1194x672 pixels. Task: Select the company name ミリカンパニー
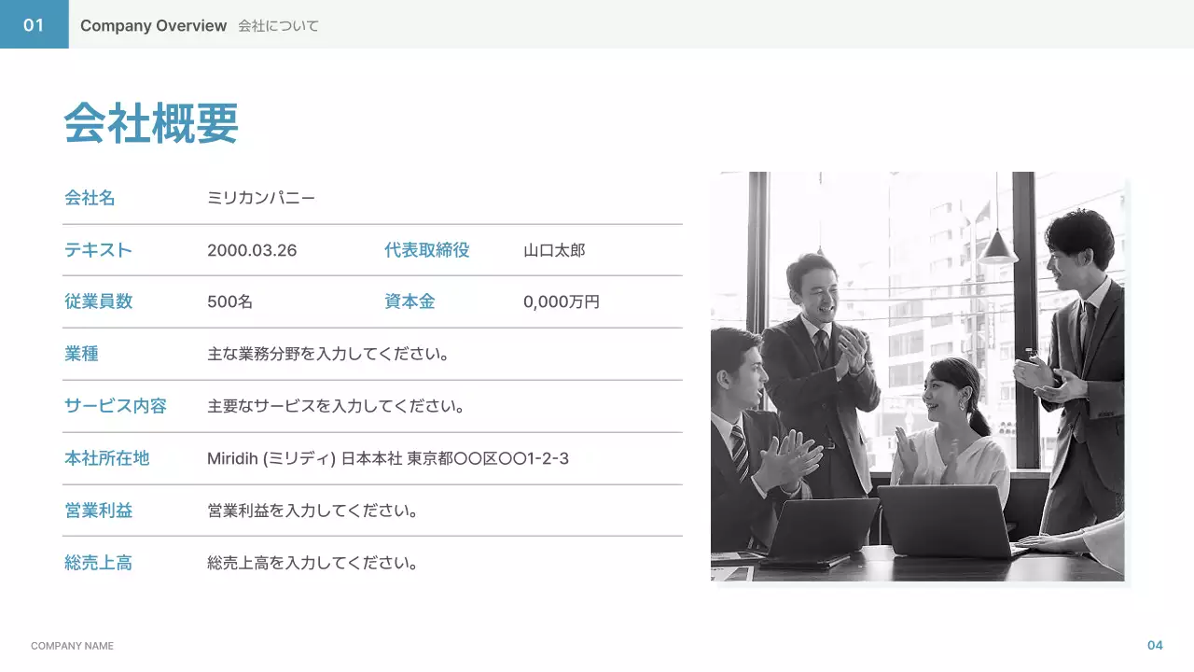(262, 197)
